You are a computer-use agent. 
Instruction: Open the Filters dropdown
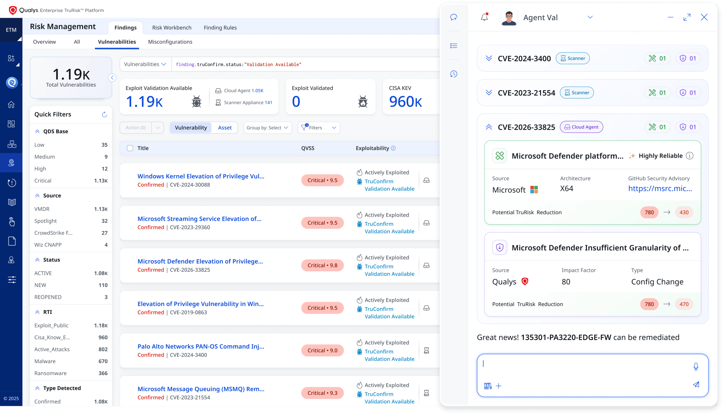(319, 128)
